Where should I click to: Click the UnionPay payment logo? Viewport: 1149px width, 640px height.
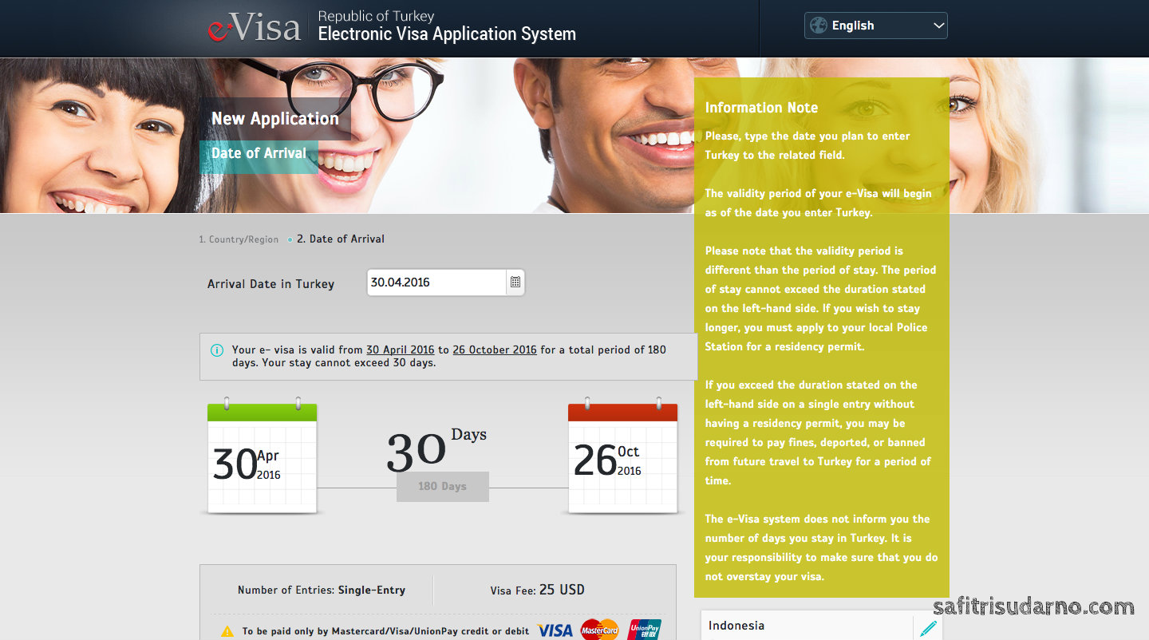click(x=644, y=630)
